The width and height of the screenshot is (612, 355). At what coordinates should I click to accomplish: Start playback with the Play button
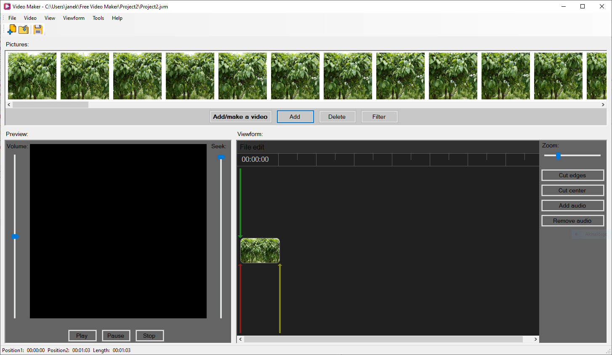[82, 336]
